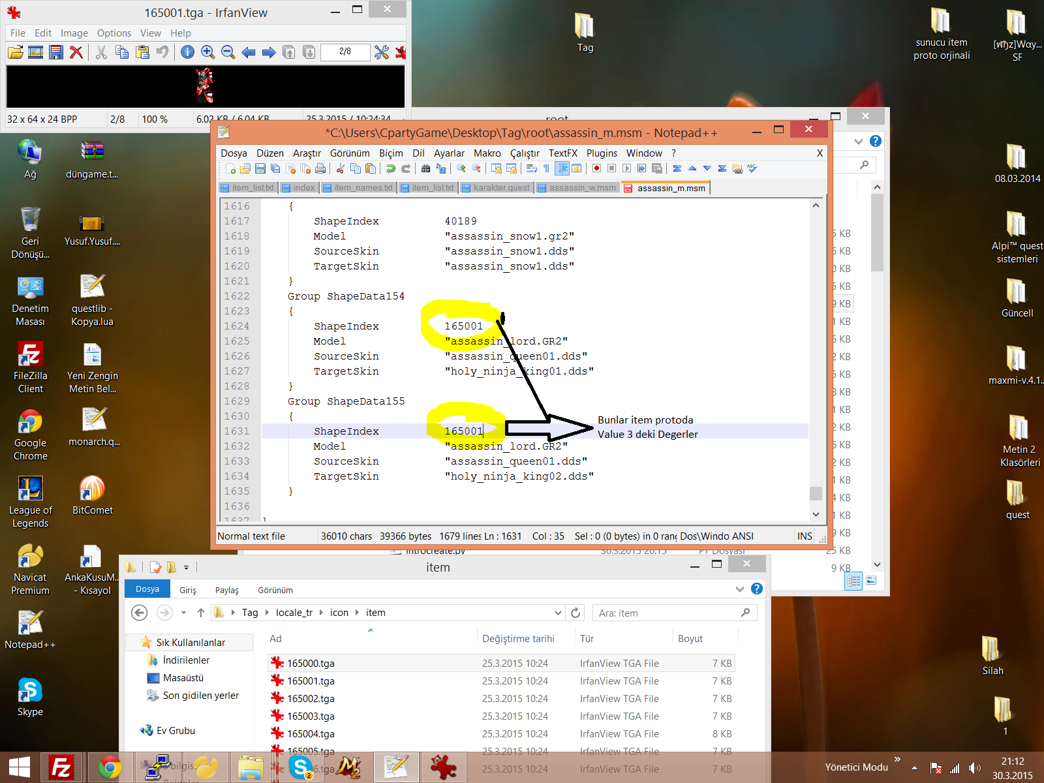Select the 165002.tga file in Explorer
Screen dimensions: 1044x783
pos(501,699)
